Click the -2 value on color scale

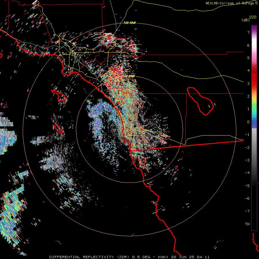pyautogui.click(x=247, y=148)
